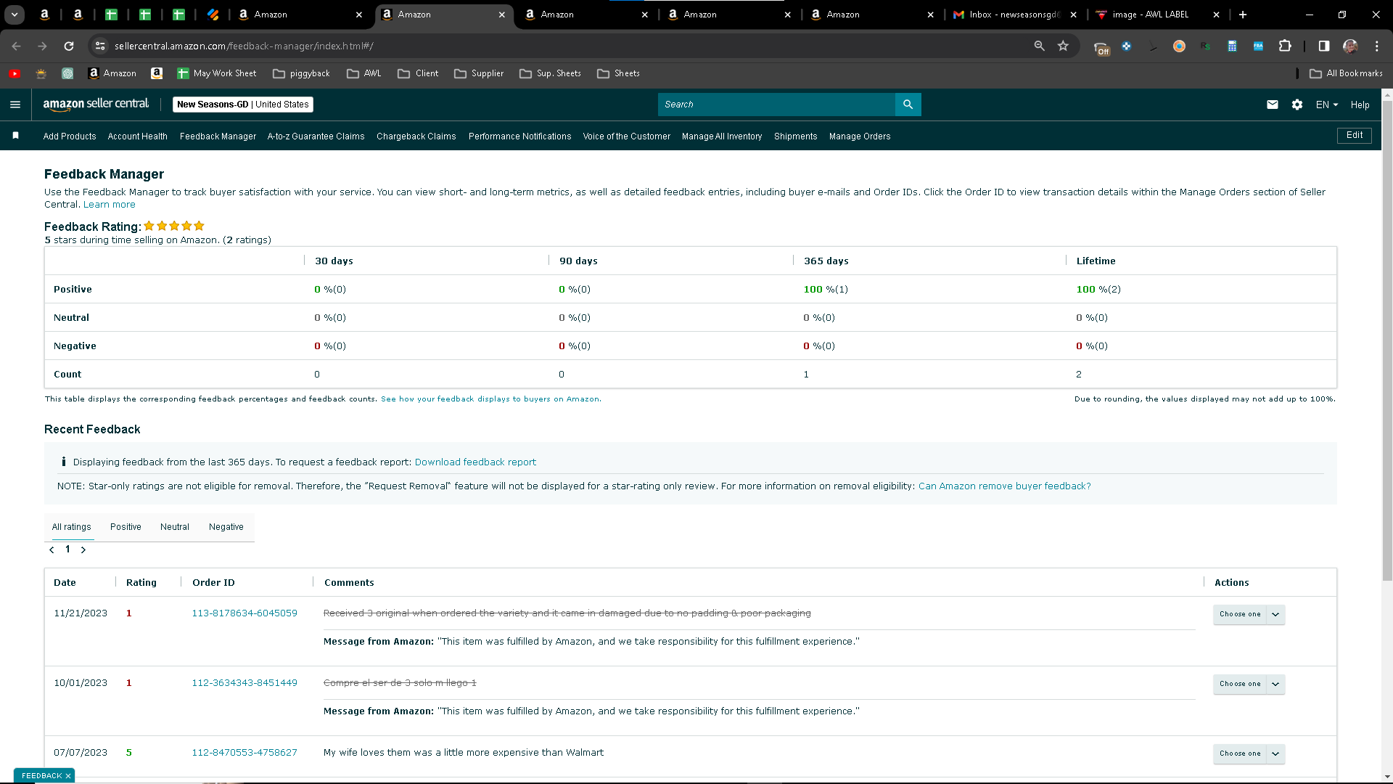The width and height of the screenshot is (1393, 784).
Task: Open order 113-8178634-6045059
Action: [245, 613]
